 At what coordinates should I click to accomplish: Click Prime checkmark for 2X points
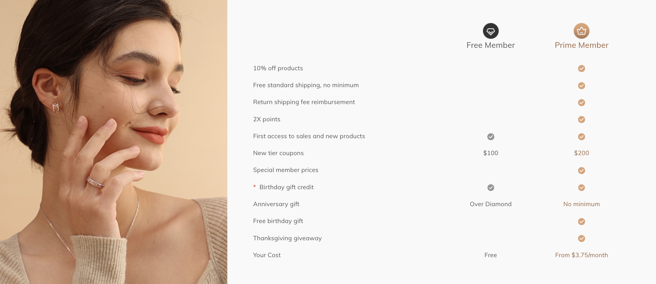581,120
